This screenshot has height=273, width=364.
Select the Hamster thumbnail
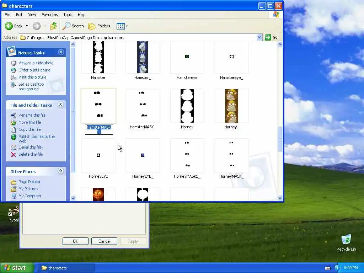[x=98, y=57]
